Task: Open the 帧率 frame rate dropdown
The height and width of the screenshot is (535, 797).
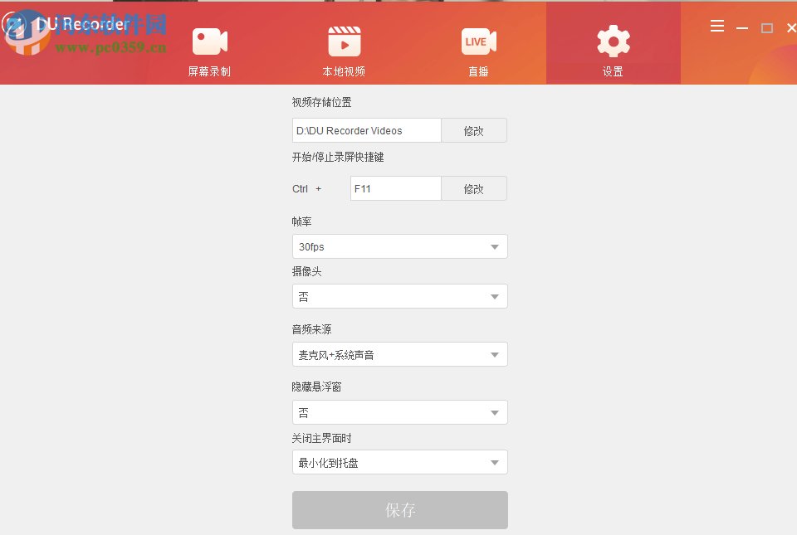Action: click(x=399, y=246)
